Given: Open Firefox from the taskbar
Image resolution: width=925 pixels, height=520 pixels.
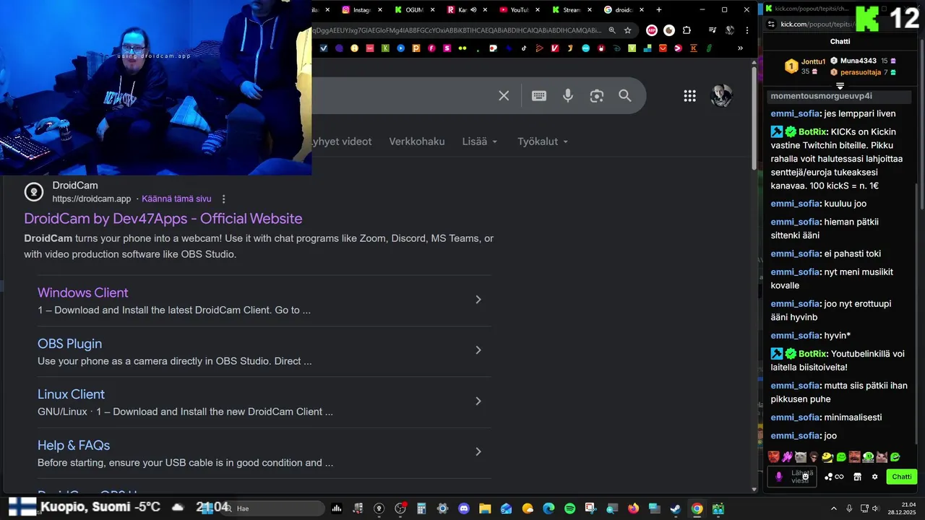Looking at the screenshot, I should click(x=633, y=508).
